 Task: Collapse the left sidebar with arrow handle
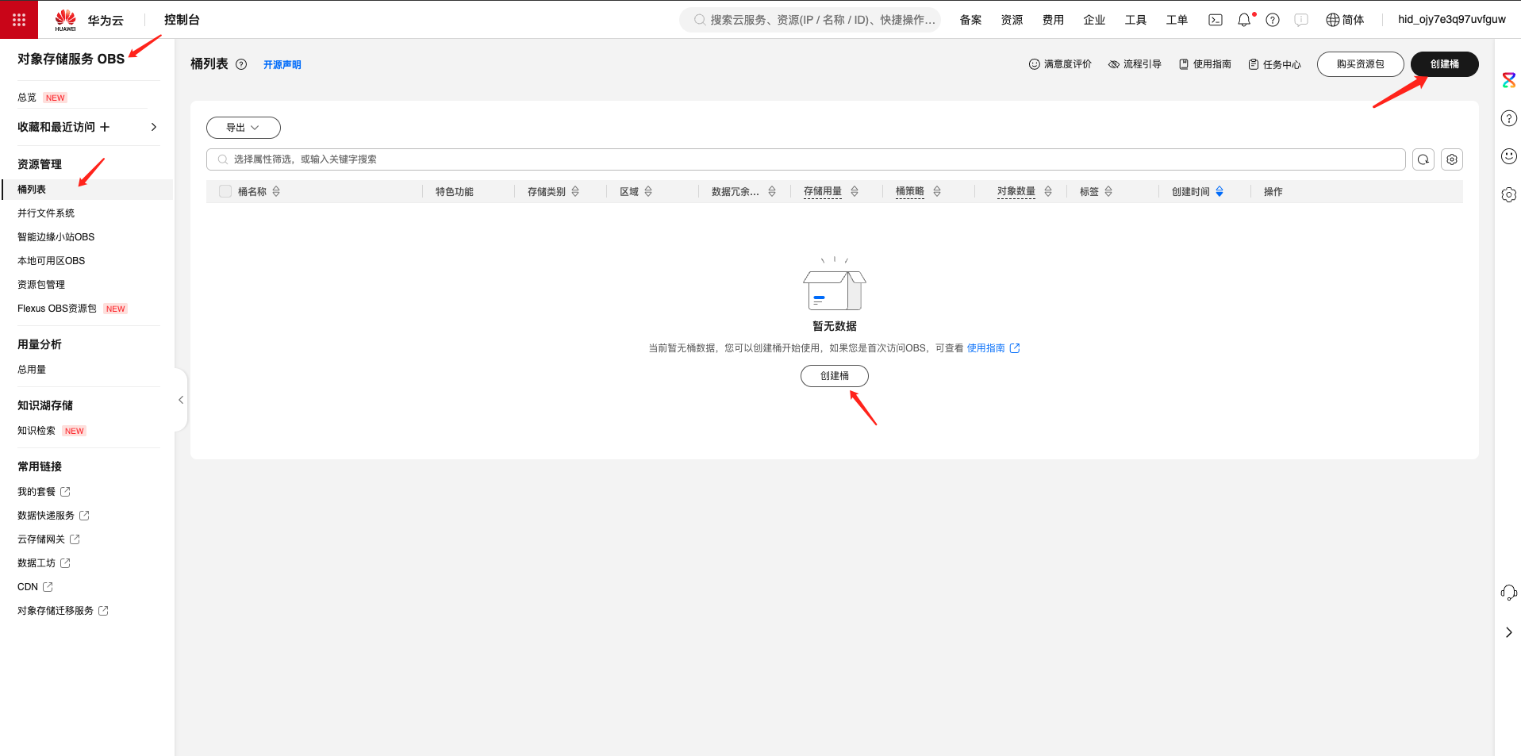pos(181,400)
